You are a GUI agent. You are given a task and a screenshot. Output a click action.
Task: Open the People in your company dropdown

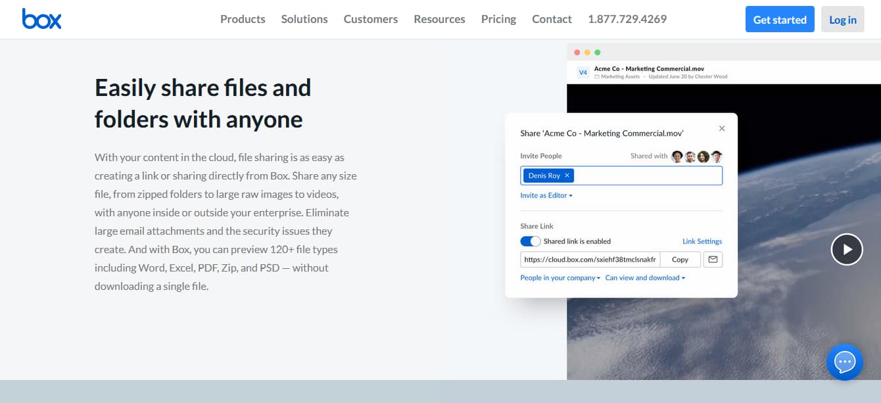pyautogui.click(x=559, y=277)
